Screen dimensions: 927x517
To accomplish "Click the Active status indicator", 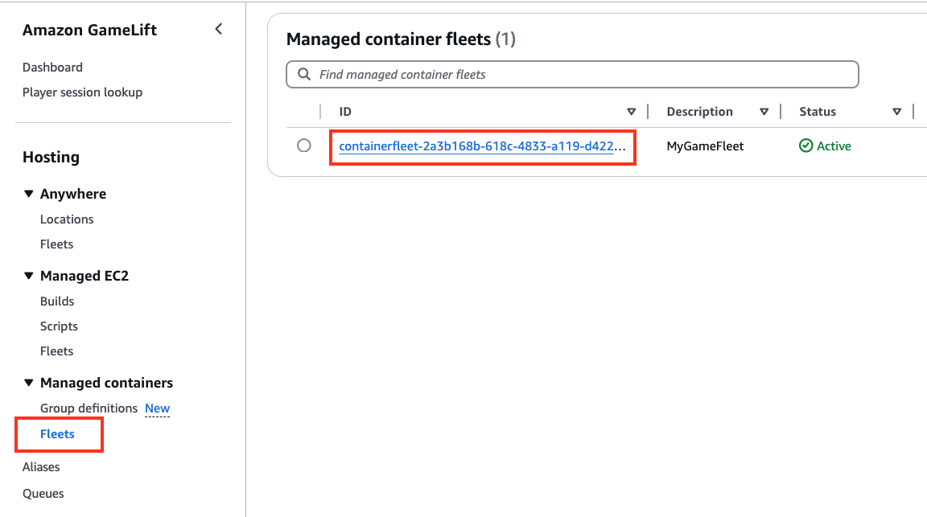I will pos(825,146).
